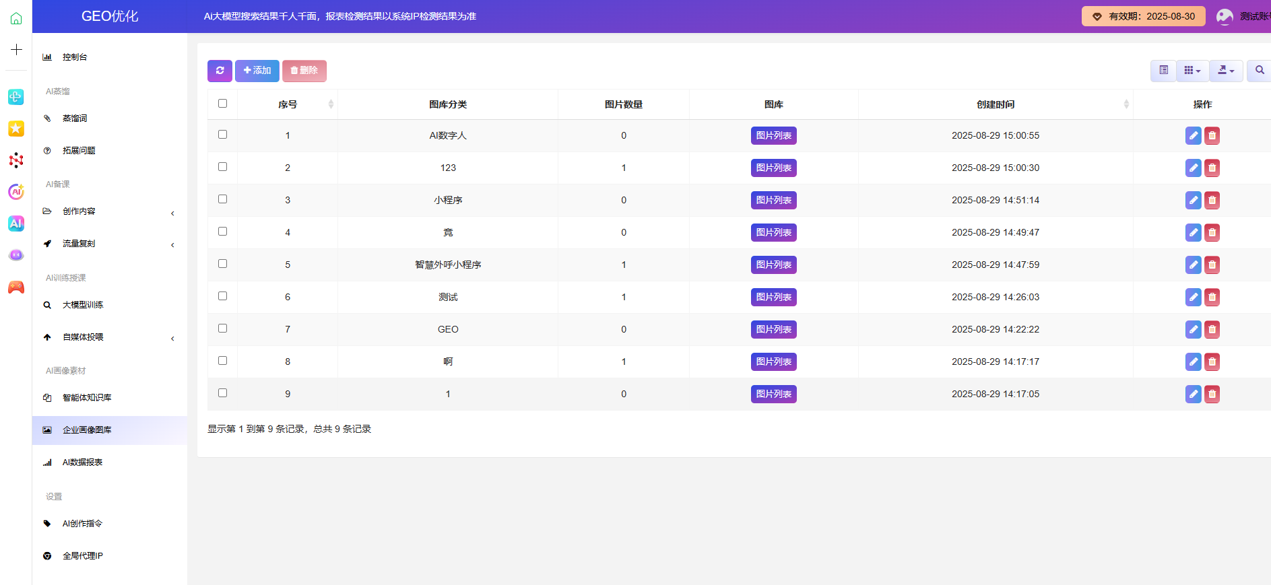
Task: Click the 添加 button
Action: [257, 71]
